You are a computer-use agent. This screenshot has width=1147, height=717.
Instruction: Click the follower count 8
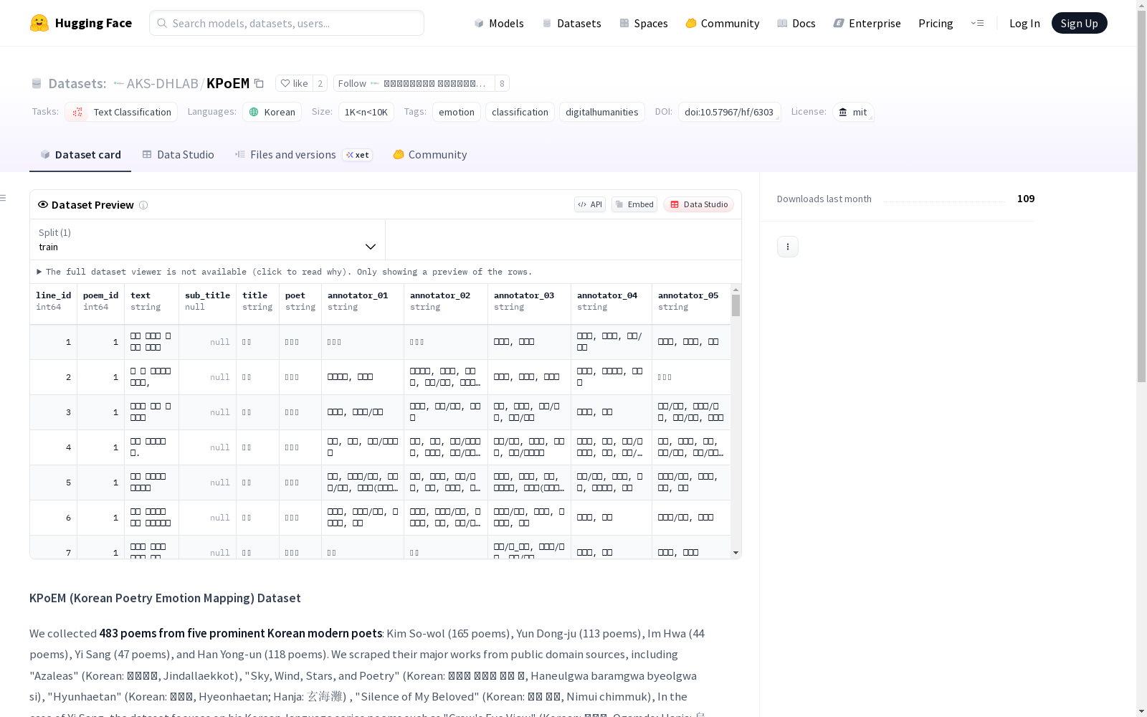coord(502,83)
